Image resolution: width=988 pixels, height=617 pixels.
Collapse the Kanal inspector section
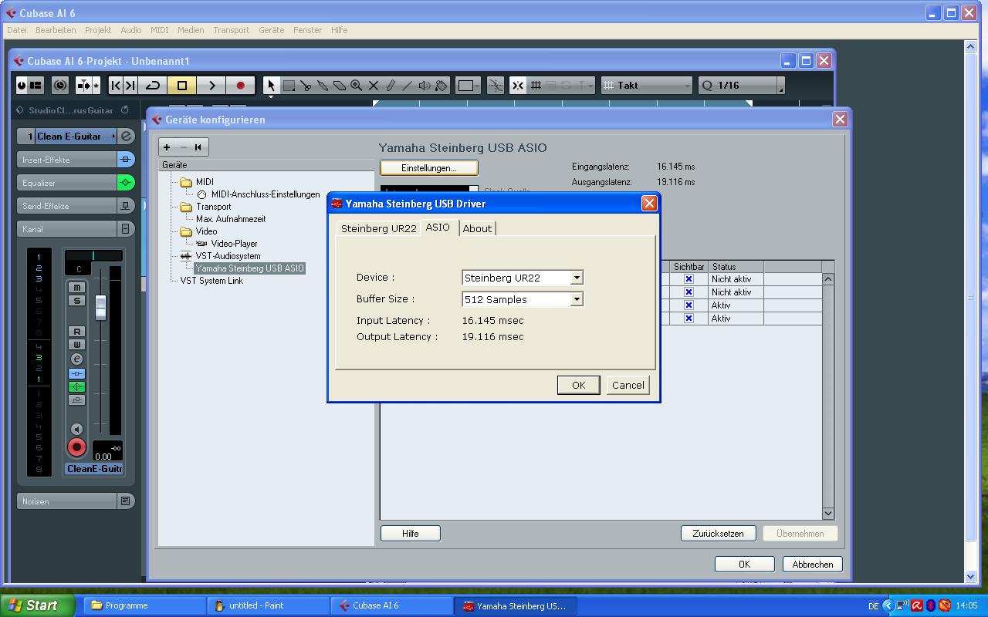pos(66,229)
